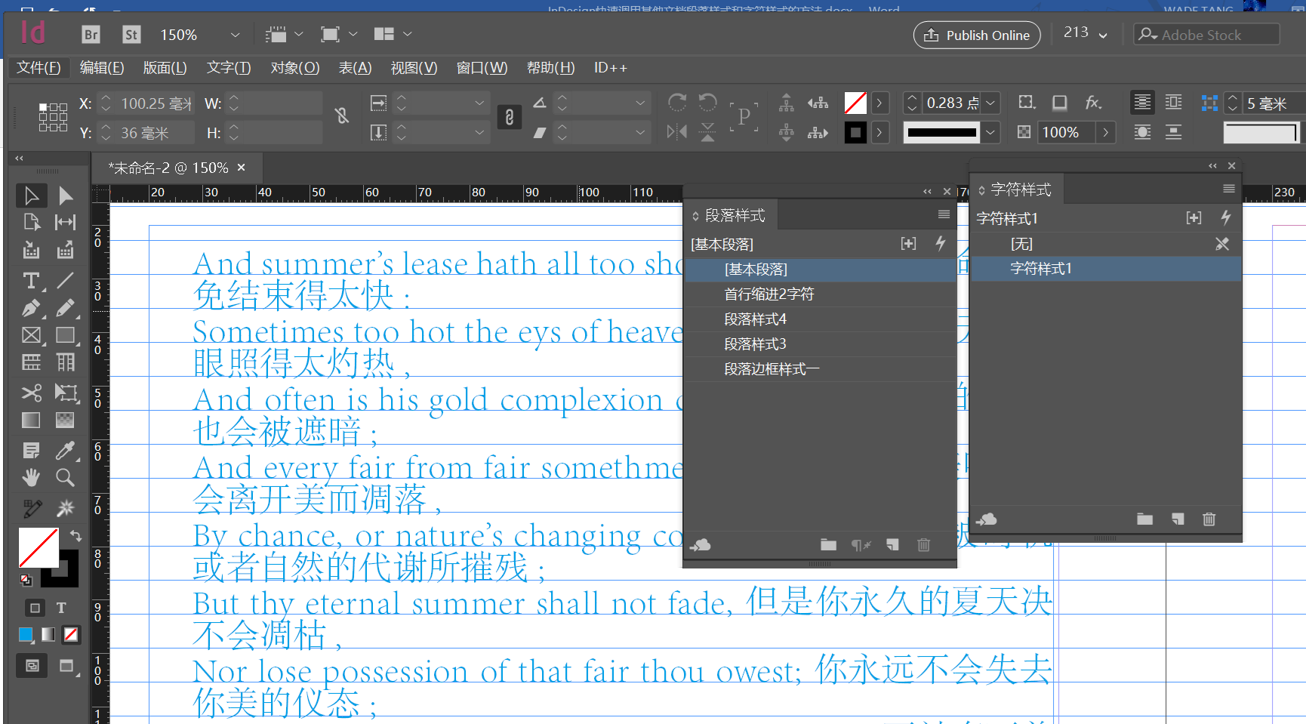Open the 文字(T) menu
Screen dimensions: 1306x724
pos(228,68)
